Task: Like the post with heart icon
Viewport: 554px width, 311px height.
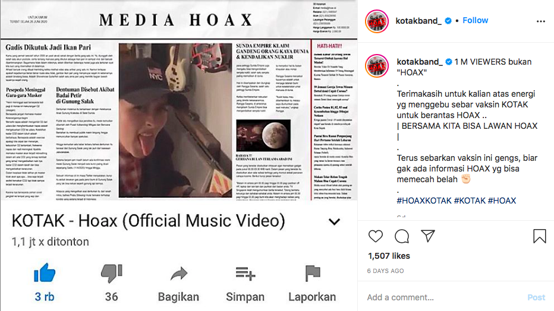Action: (375, 236)
